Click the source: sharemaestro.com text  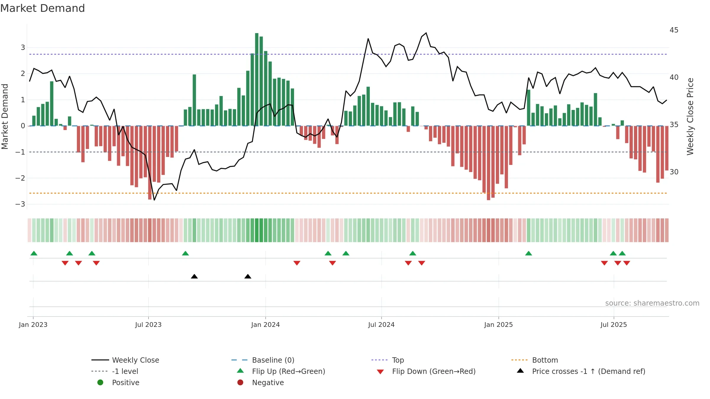pyautogui.click(x=652, y=303)
